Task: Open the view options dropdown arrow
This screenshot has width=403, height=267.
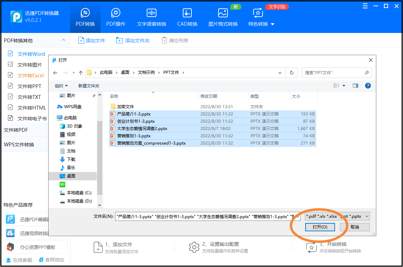Action: (344, 86)
